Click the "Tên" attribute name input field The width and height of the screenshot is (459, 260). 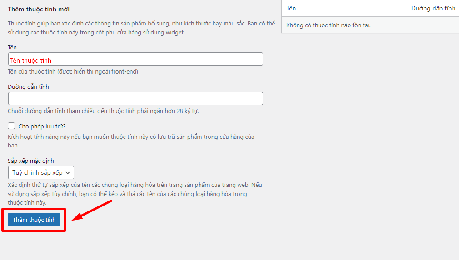click(135, 59)
